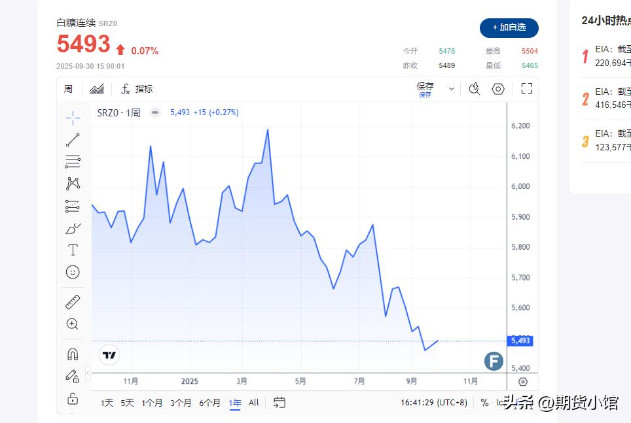Open the chart style selector
The height and width of the screenshot is (423, 631).
(97, 89)
